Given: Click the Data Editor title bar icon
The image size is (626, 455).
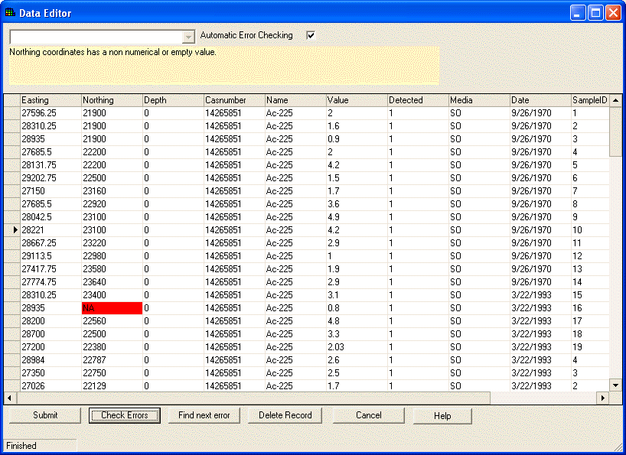Looking at the screenshot, I should (x=10, y=12).
